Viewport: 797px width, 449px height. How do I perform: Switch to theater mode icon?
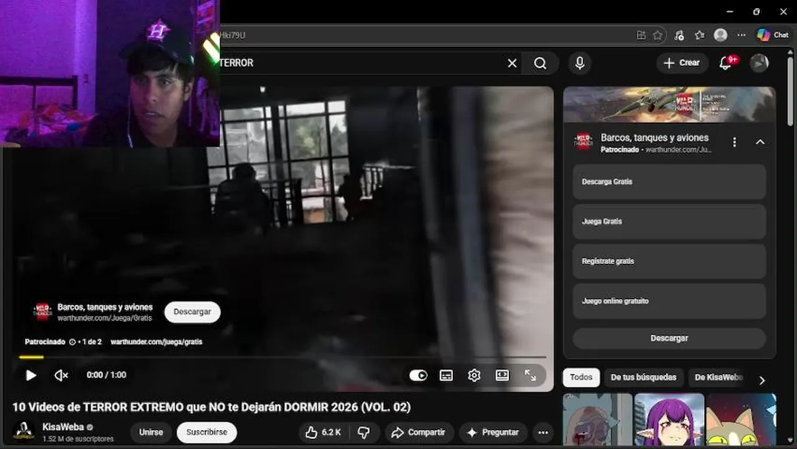point(502,375)
